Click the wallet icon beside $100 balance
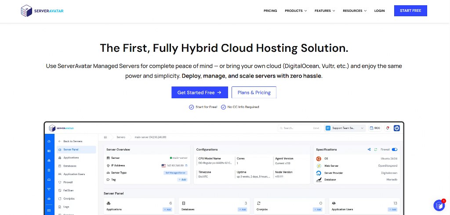 (371, 128)
